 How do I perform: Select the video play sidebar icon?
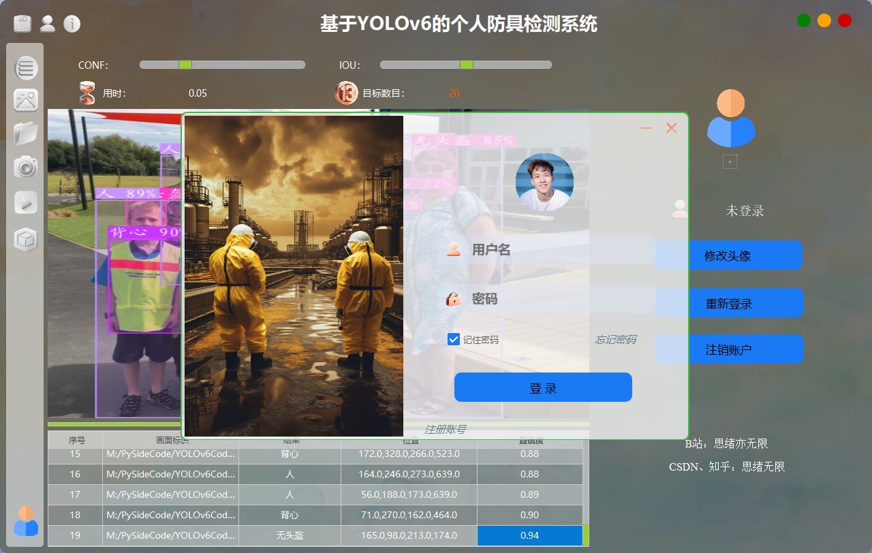tap(26, 203)
